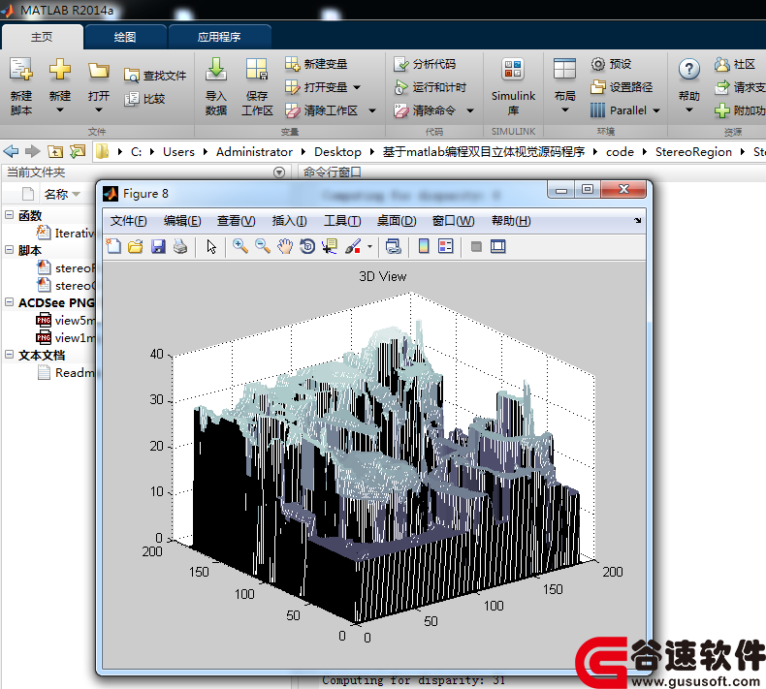766x689 pixels.
Task: Select the pan hand tool
Action: (x=285, y=246)
